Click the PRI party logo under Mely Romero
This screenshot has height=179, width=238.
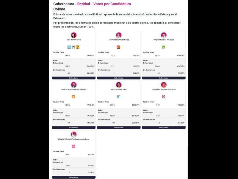pyautogui.click(x=73, y=47)
